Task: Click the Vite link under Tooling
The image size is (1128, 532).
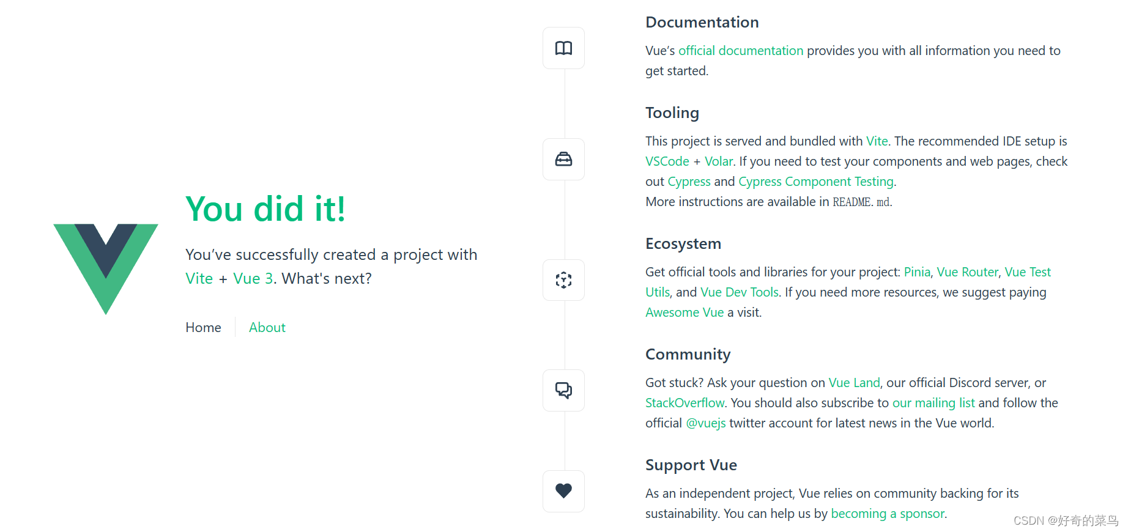Action: [x=877, y=141]
